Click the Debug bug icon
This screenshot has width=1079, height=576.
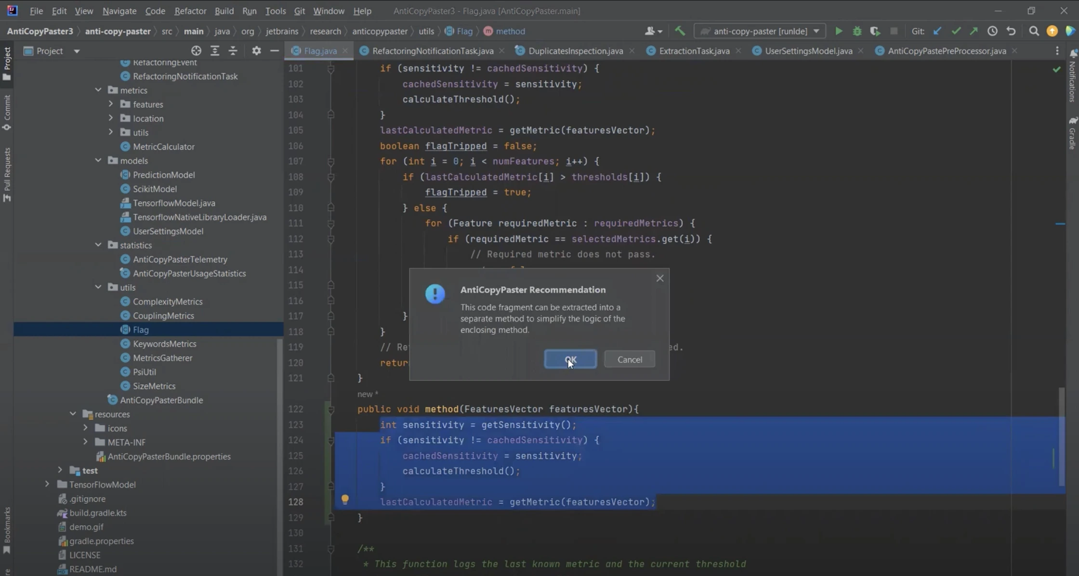tap(857, 31)
